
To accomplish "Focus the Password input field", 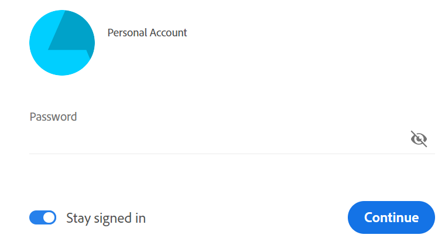I will [217, 139].
